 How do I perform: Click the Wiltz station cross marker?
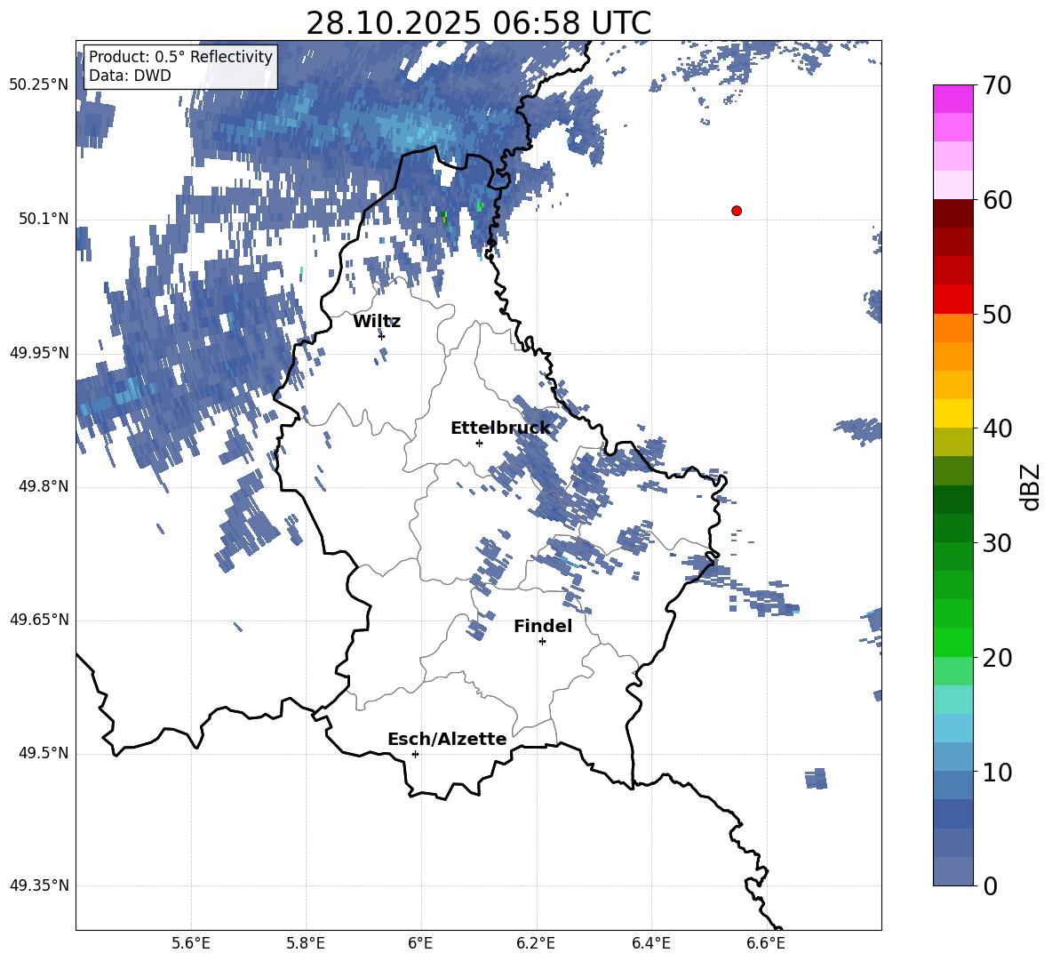pos(381,336)
